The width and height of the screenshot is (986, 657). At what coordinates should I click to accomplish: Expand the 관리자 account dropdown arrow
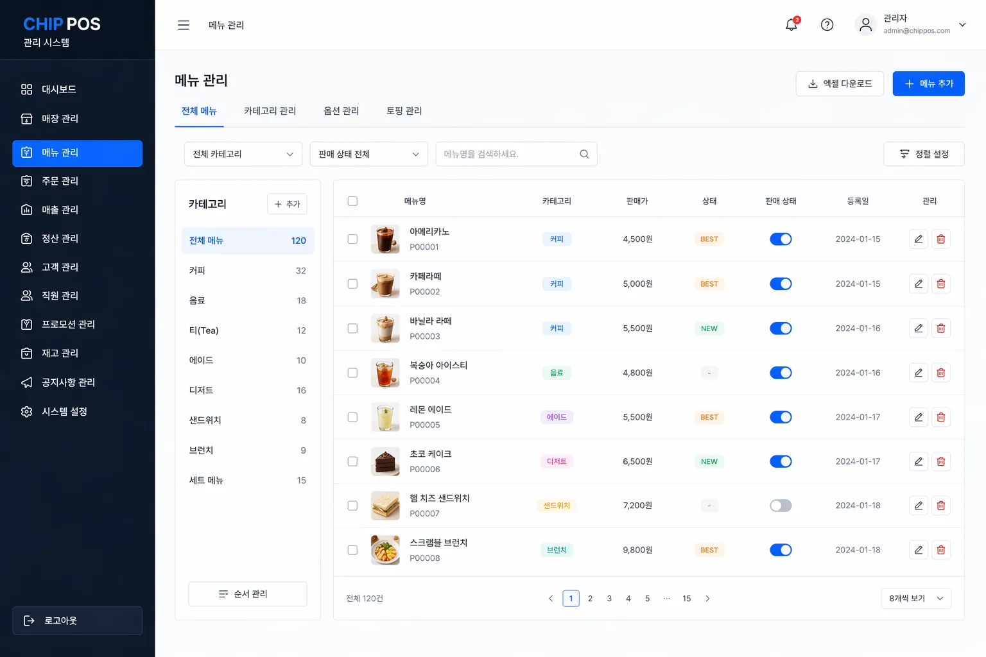962,25
